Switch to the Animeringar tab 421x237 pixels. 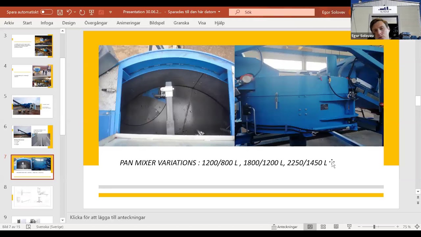[128, 23]
